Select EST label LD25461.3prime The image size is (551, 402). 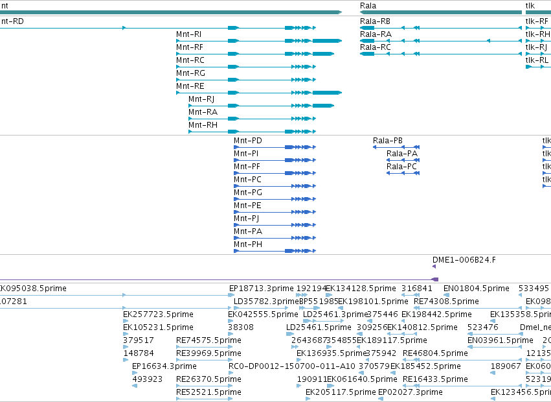335,314
